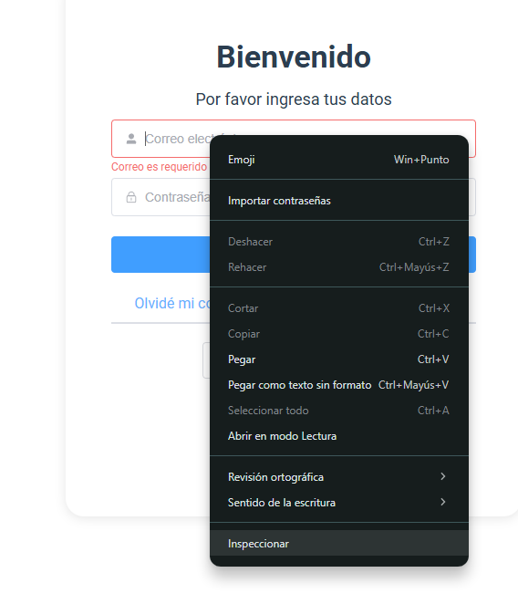Screen dimensions: 518x604
Task: Click the Deshacer menu entry
Action: click(339, 242)
